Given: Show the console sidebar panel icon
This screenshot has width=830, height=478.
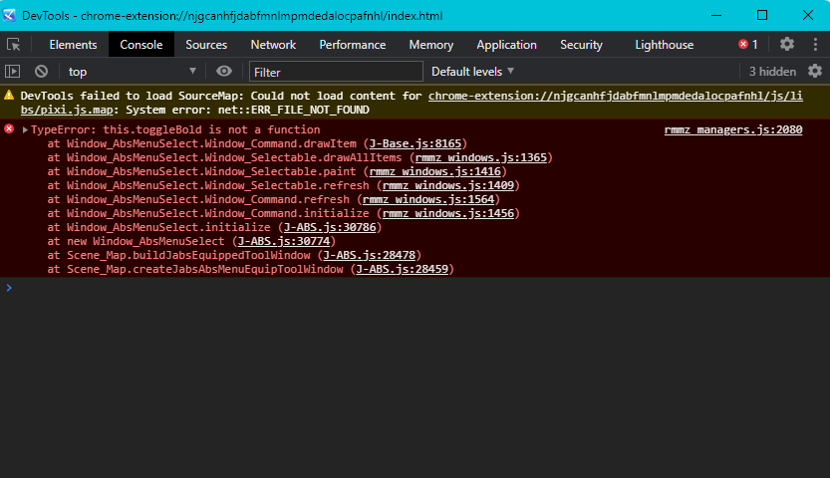Looking at the screenshot, I should click(x=12, y=71).
